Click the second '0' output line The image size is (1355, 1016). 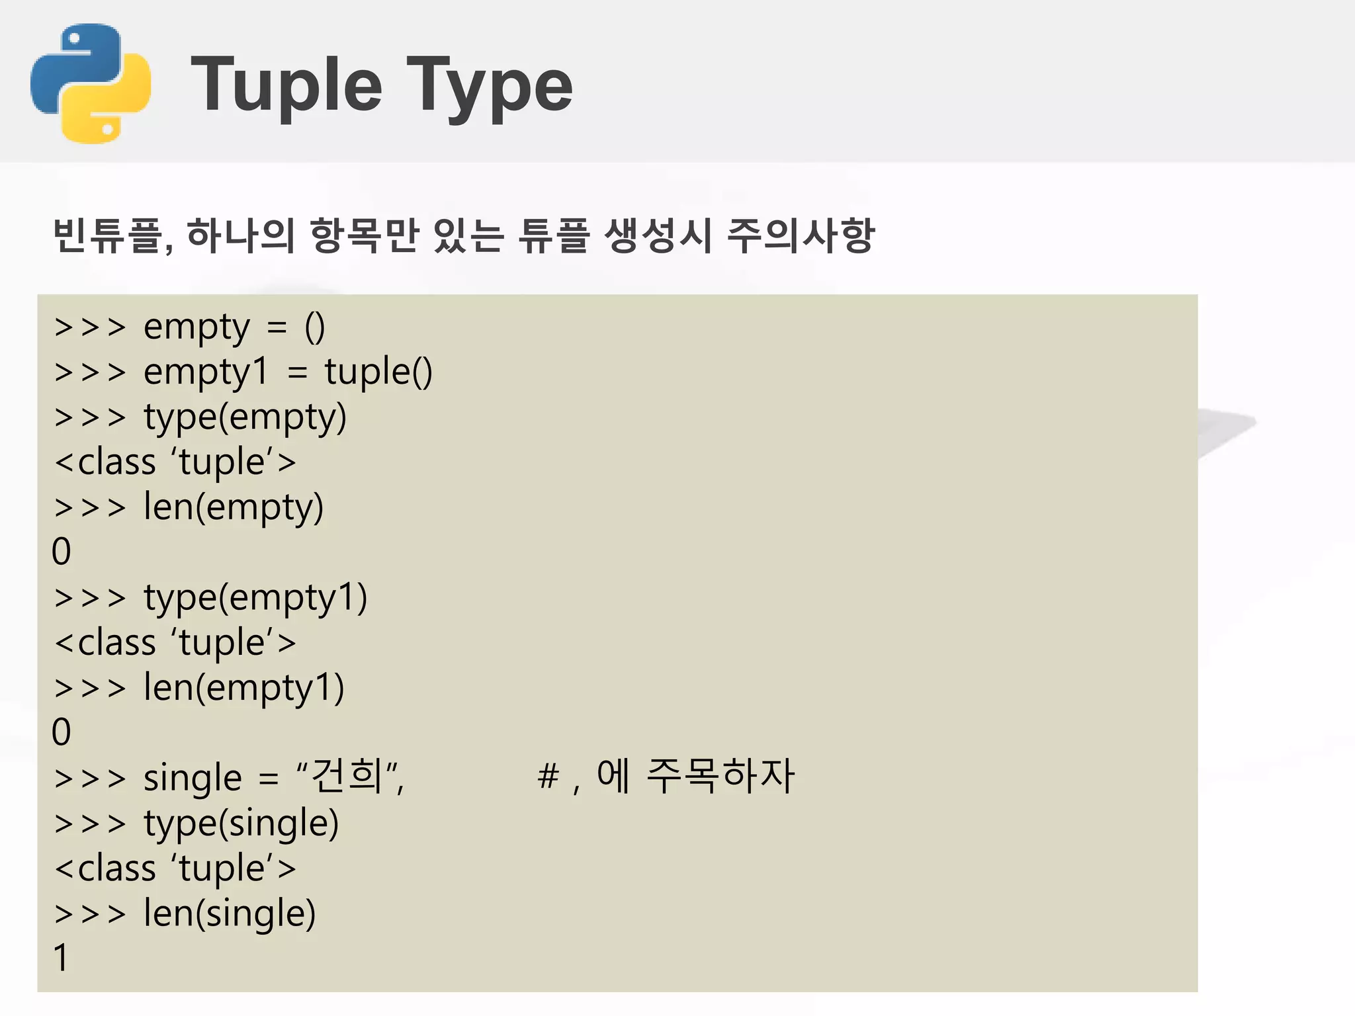(x=62, y=732)
